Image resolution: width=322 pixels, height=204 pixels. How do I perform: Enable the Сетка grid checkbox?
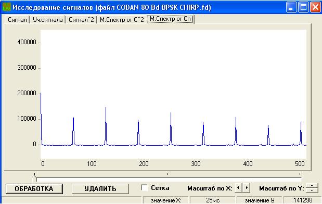(144, 187)
